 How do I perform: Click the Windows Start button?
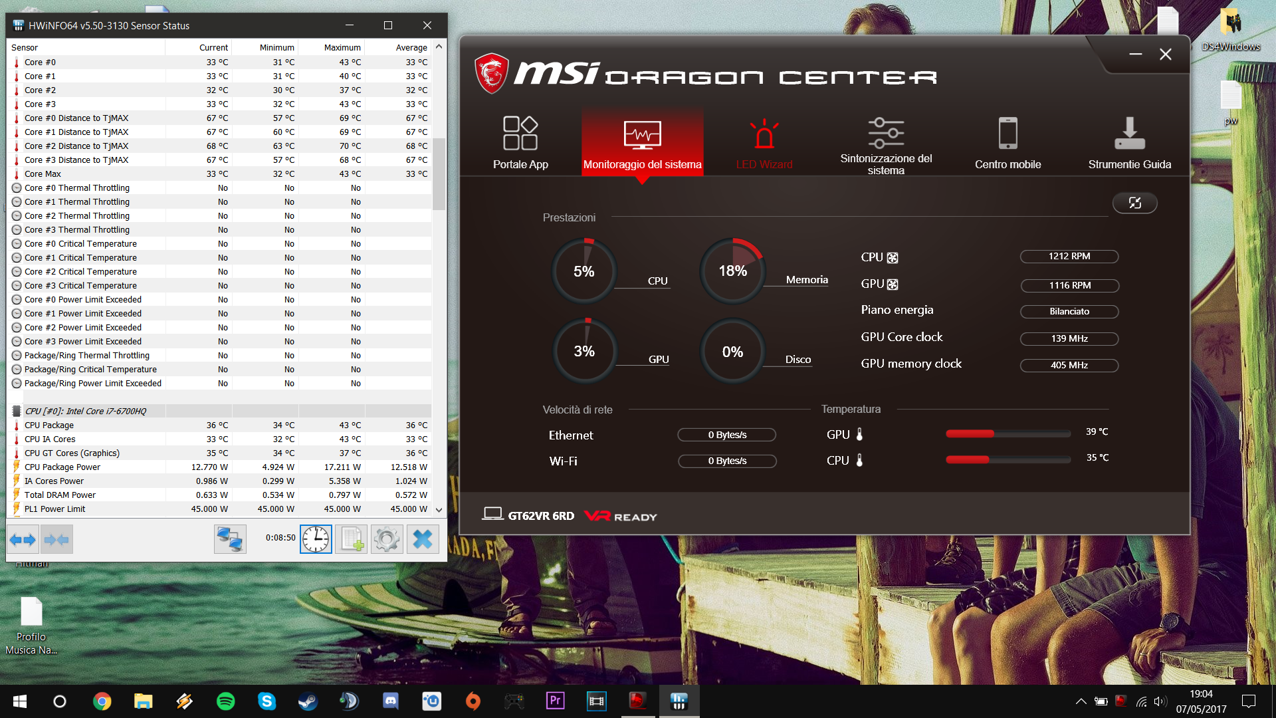[x=20, y=701]
